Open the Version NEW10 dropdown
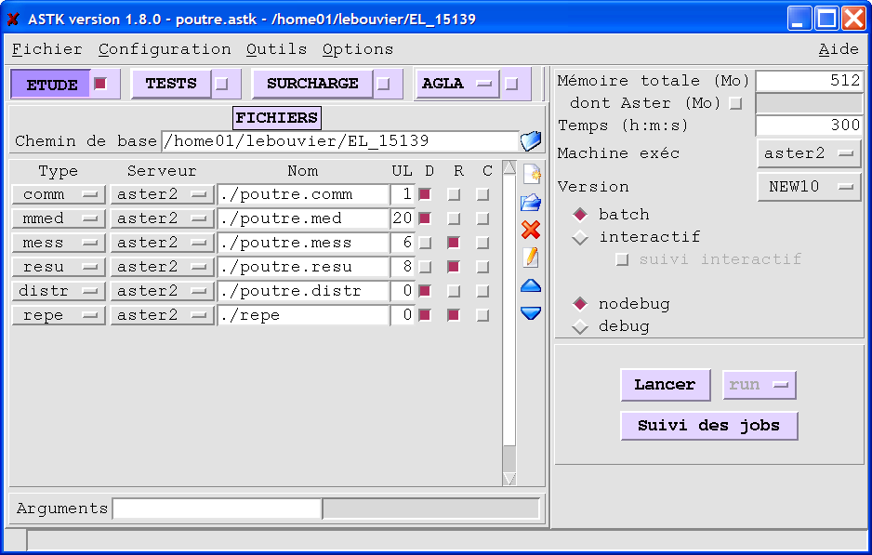This screenshot has height=555, width=872. (x=809, y=186)
